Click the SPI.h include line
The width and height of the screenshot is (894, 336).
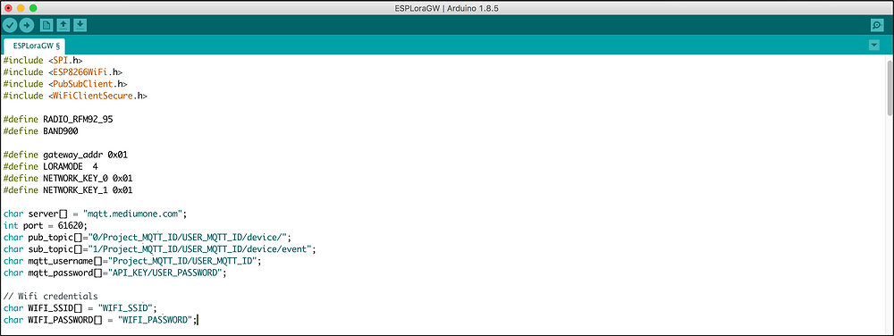point(44,60)
